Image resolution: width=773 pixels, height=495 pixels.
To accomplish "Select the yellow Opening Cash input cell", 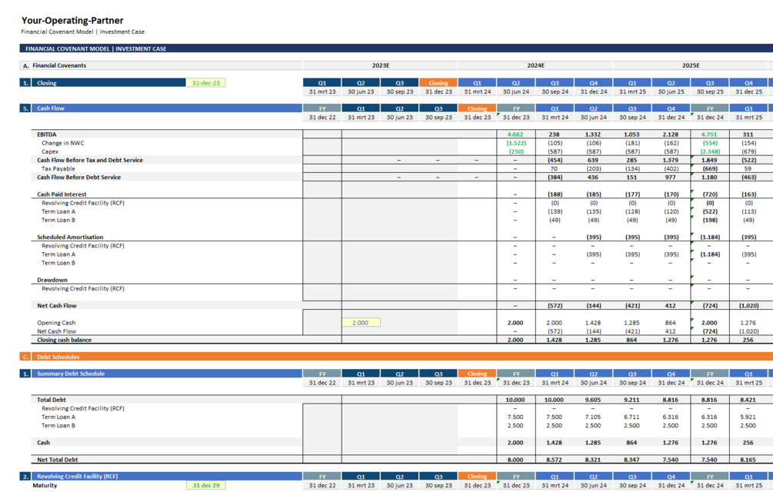I will tap(361, 323).
